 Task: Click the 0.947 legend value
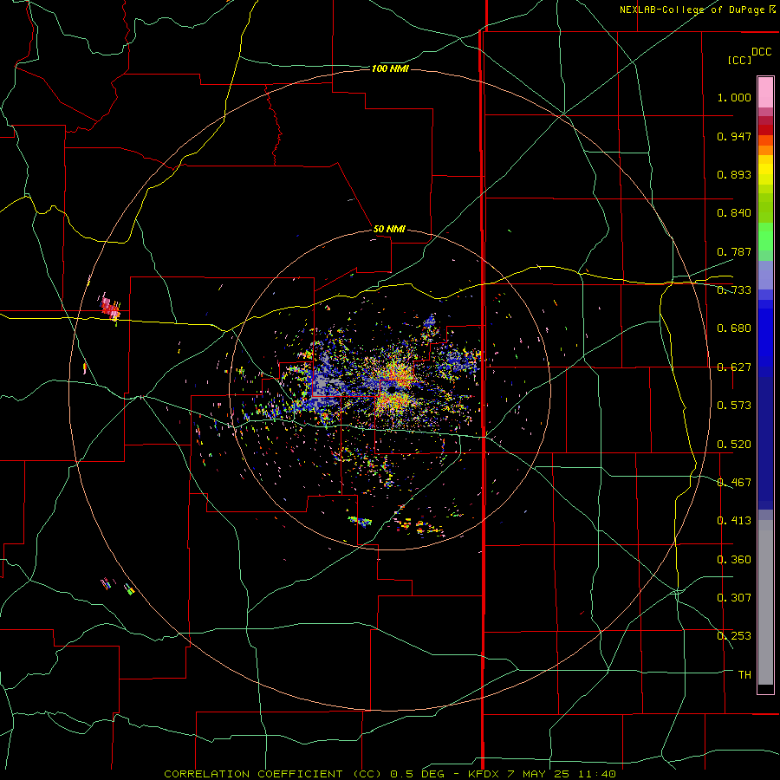(734, 136)
